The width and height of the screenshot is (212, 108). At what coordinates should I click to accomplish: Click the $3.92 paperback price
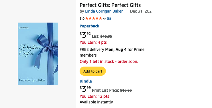[85, 35]
